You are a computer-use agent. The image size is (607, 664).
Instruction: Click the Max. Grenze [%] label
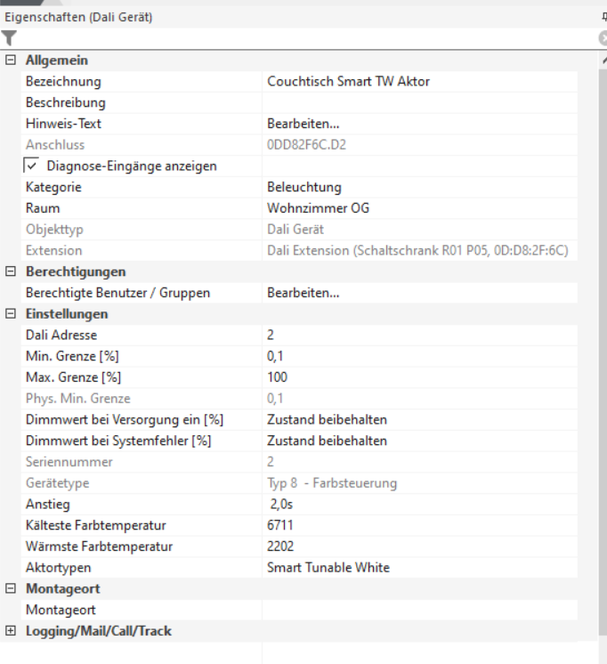(73, 377)
